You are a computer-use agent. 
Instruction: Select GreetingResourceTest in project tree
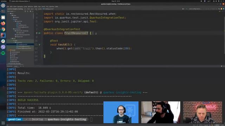[24, 48]
